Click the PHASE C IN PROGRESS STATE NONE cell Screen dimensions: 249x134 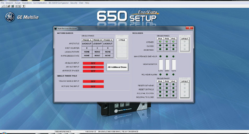(x=108, y=56)
